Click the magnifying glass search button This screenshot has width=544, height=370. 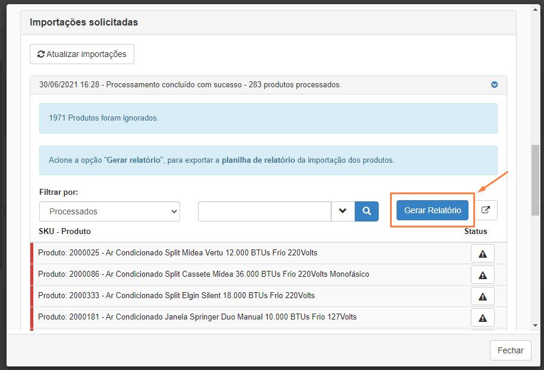(367, 211)
